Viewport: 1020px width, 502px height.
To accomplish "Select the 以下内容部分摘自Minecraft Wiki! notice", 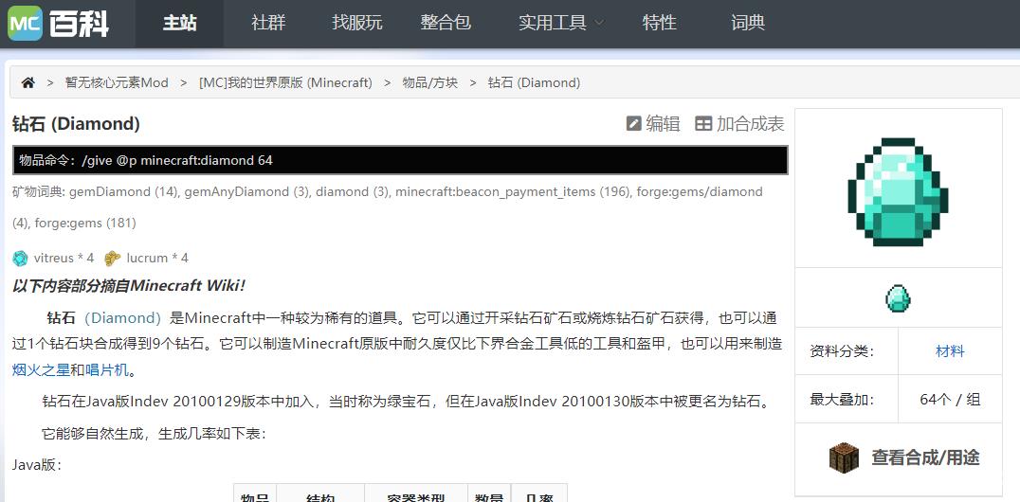I will point(129,285).
